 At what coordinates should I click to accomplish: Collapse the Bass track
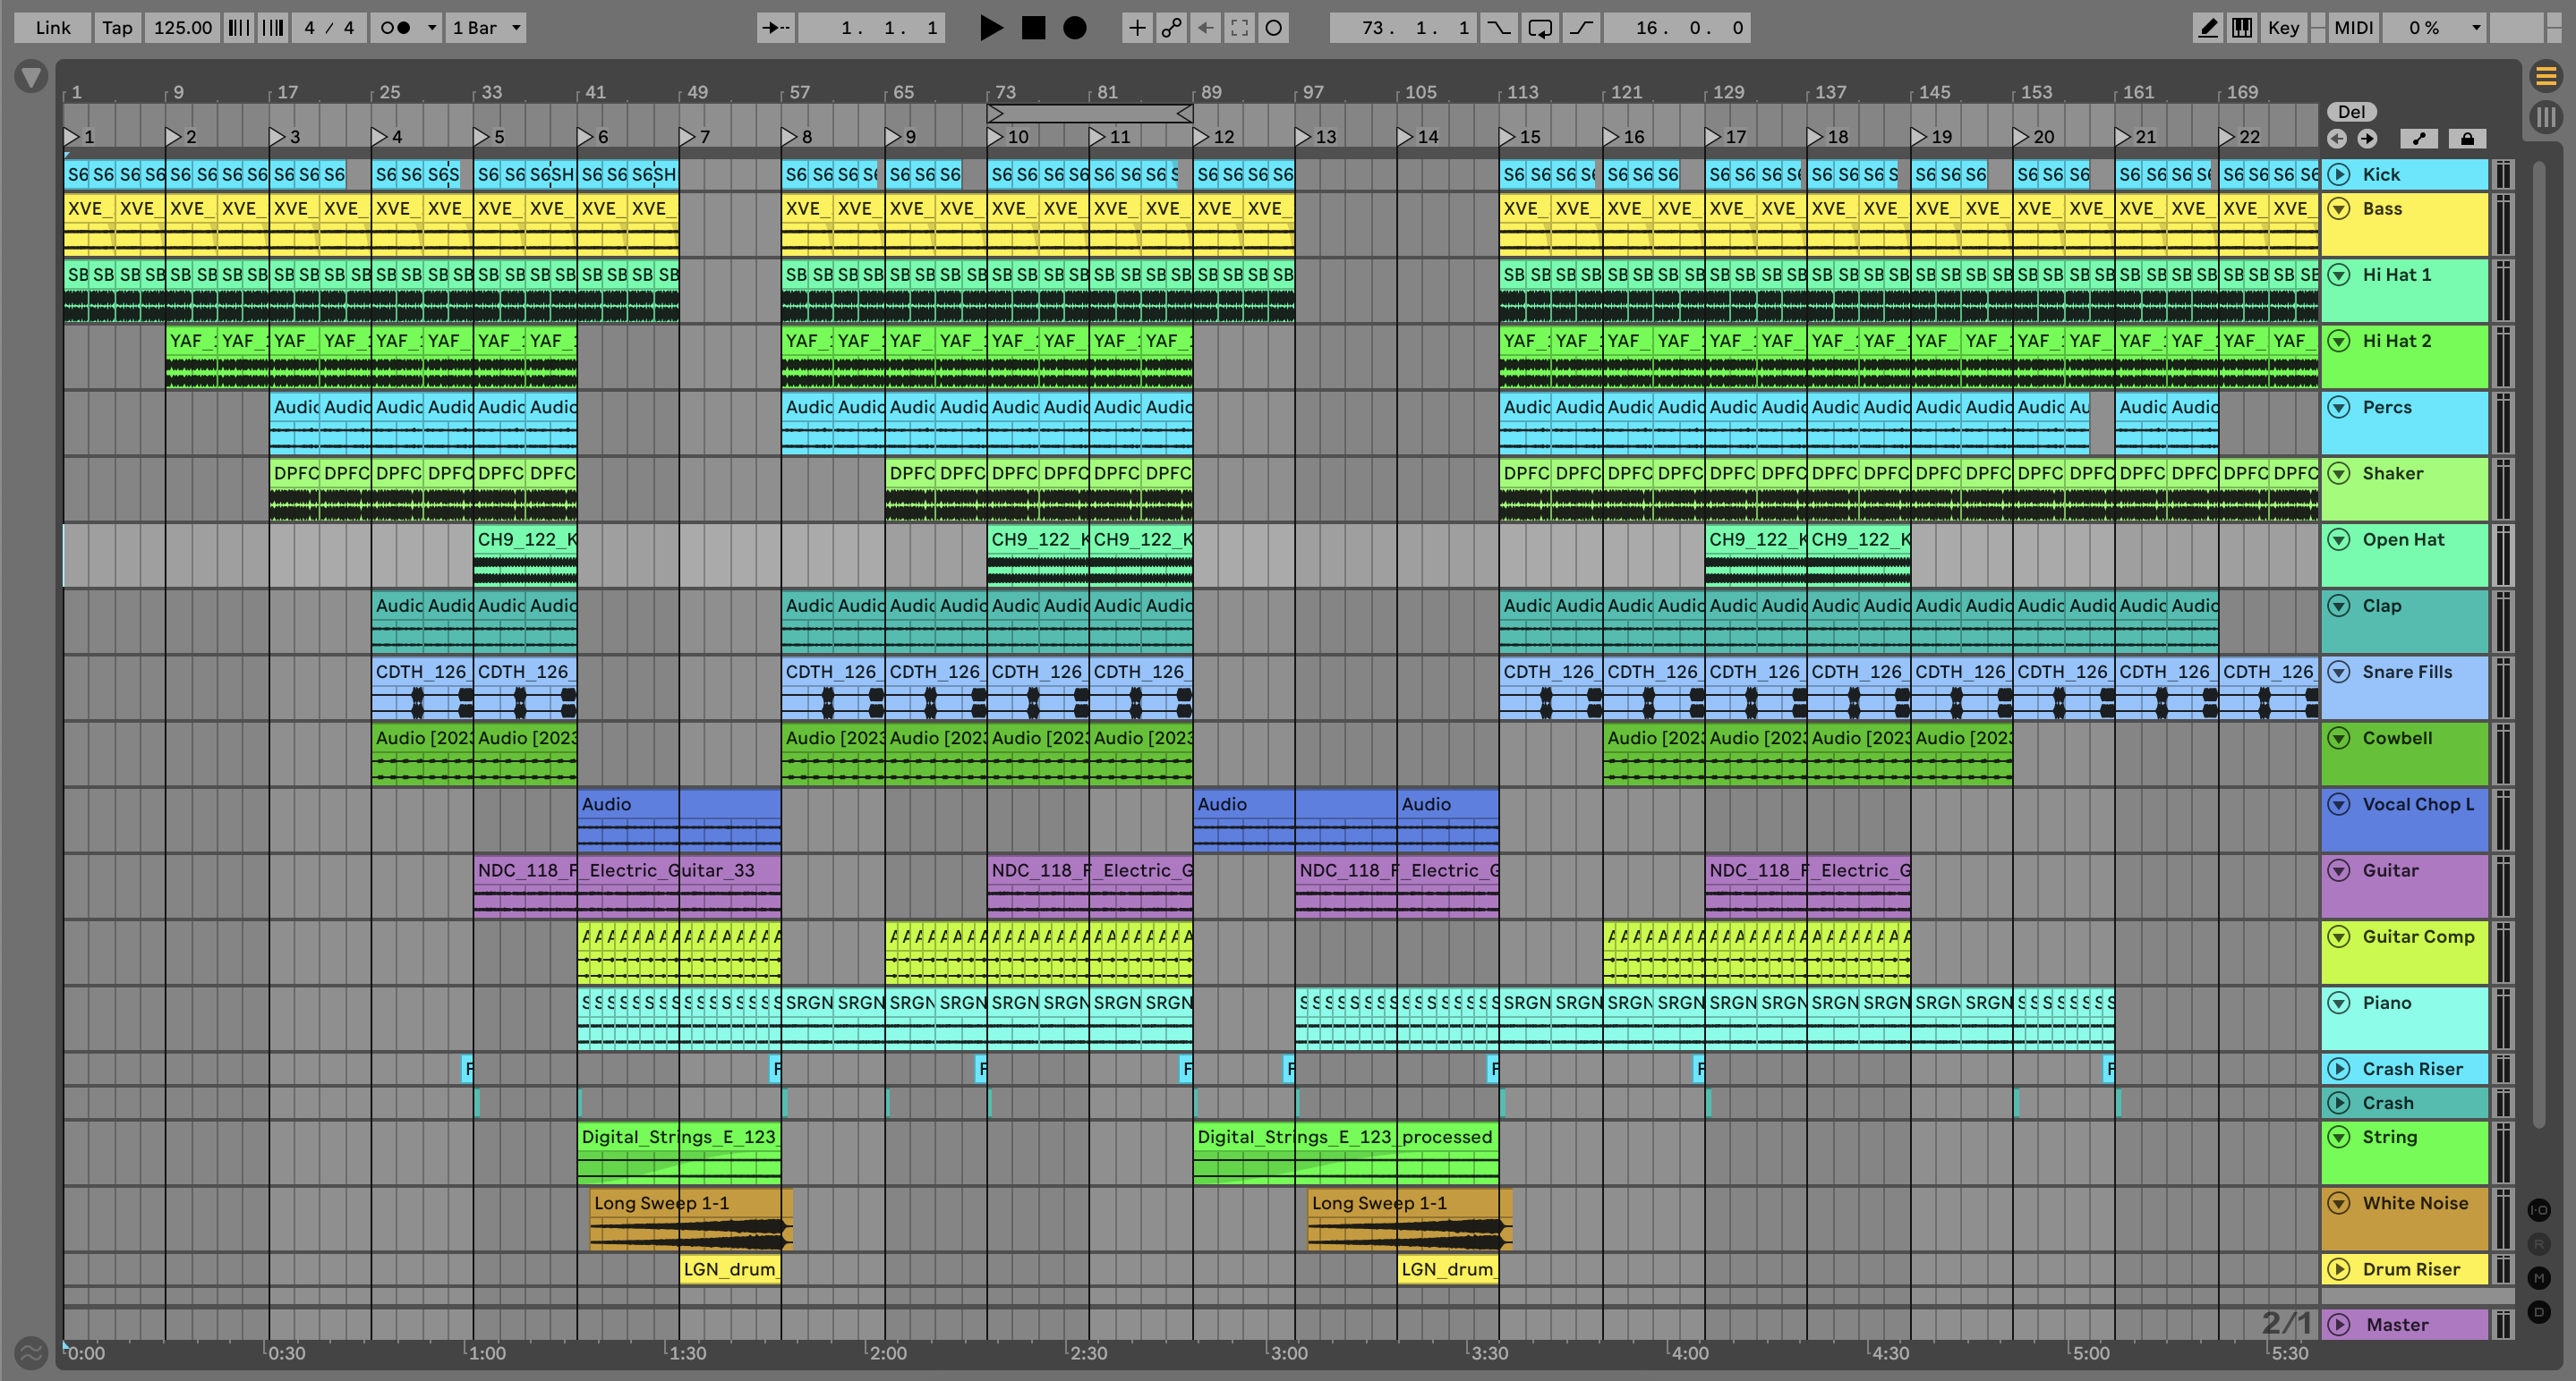[2338, 208]
